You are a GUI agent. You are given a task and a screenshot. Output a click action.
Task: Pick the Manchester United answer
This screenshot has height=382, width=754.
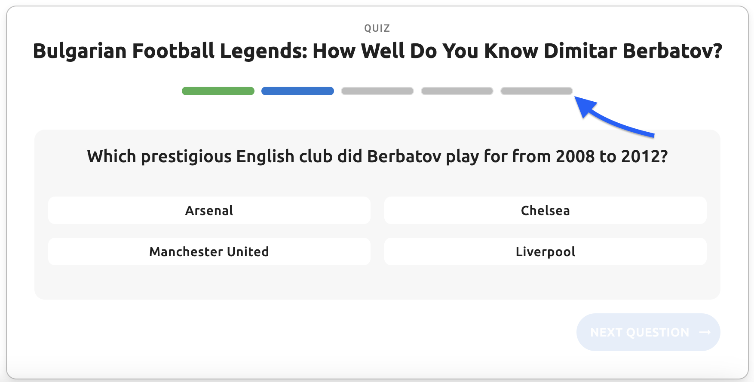pyautogui.click(x=209, y=252)
